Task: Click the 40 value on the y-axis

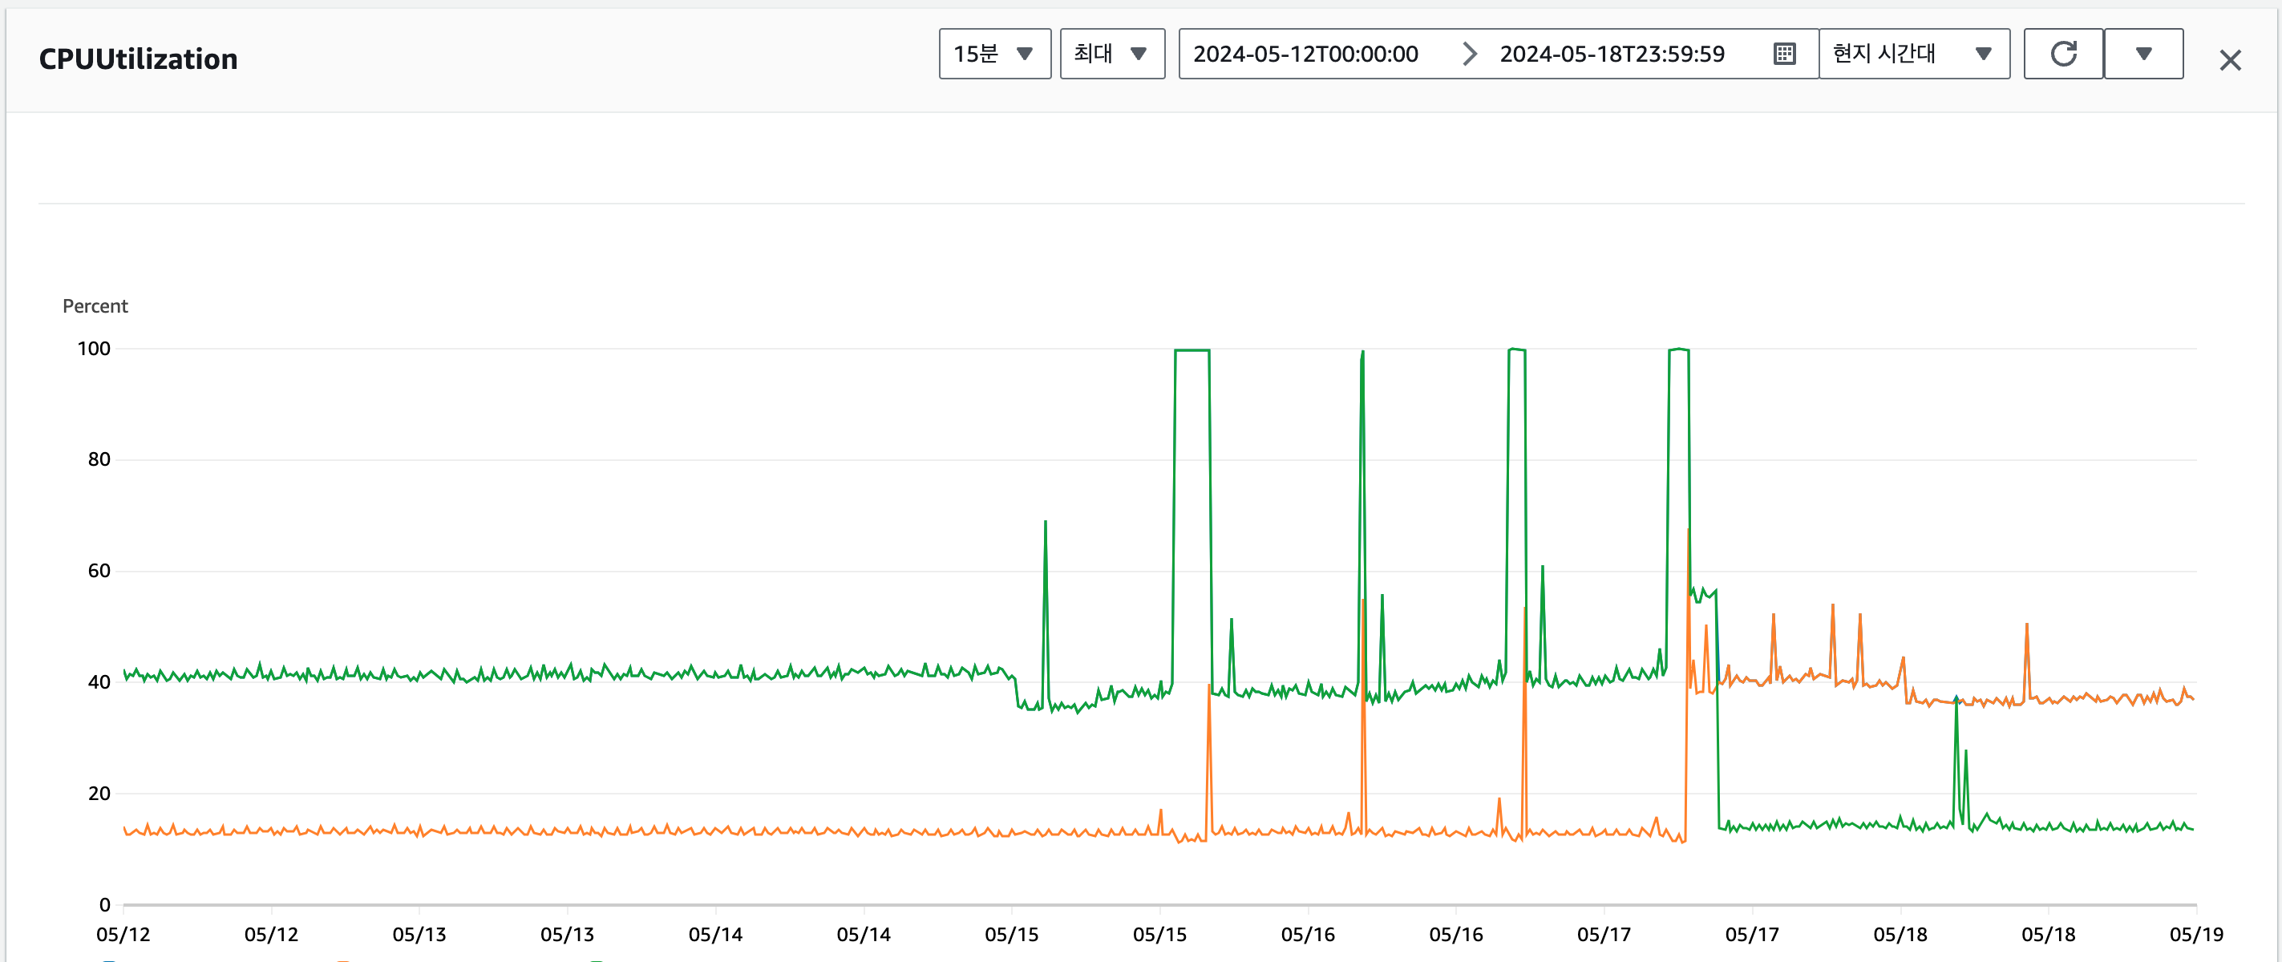Action: [x=99, y=682]
